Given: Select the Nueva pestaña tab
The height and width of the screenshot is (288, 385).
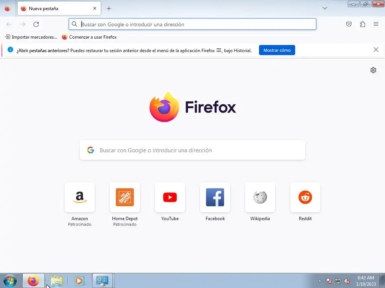Looking at the screenshot, I should [59, 9].
